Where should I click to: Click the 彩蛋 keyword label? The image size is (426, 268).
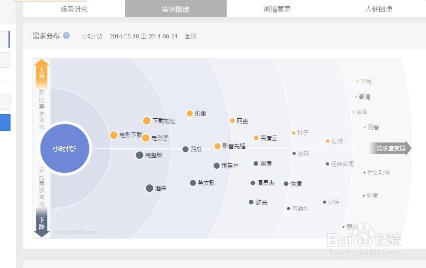pos(372,195)
